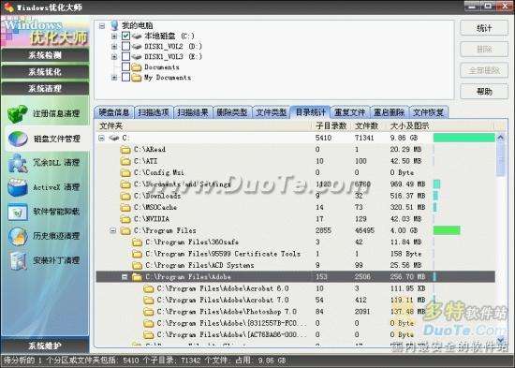Click the green size bar for C:
Screen dimensions: 515x368
pyautogui.click(x=464, y=138)
